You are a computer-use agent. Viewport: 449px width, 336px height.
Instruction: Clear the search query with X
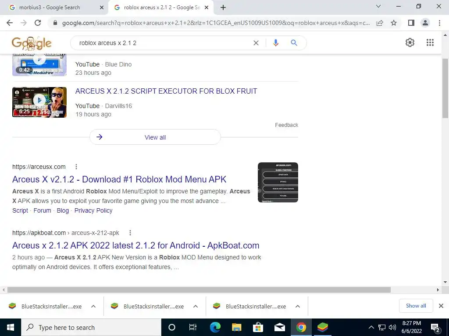[256, 43]
